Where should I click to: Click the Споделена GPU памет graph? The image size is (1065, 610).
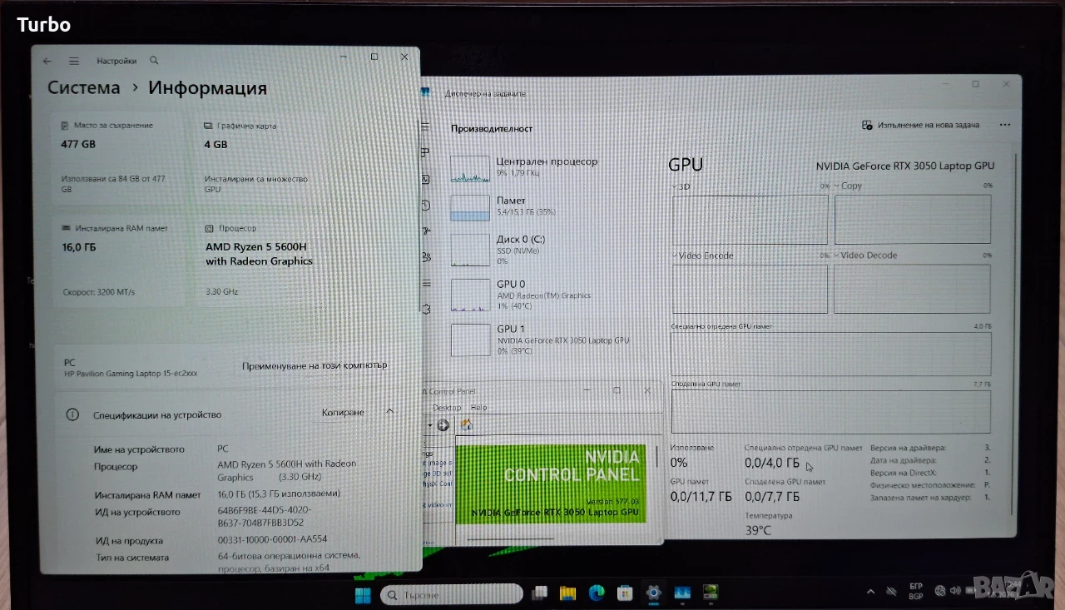[831, 412]
